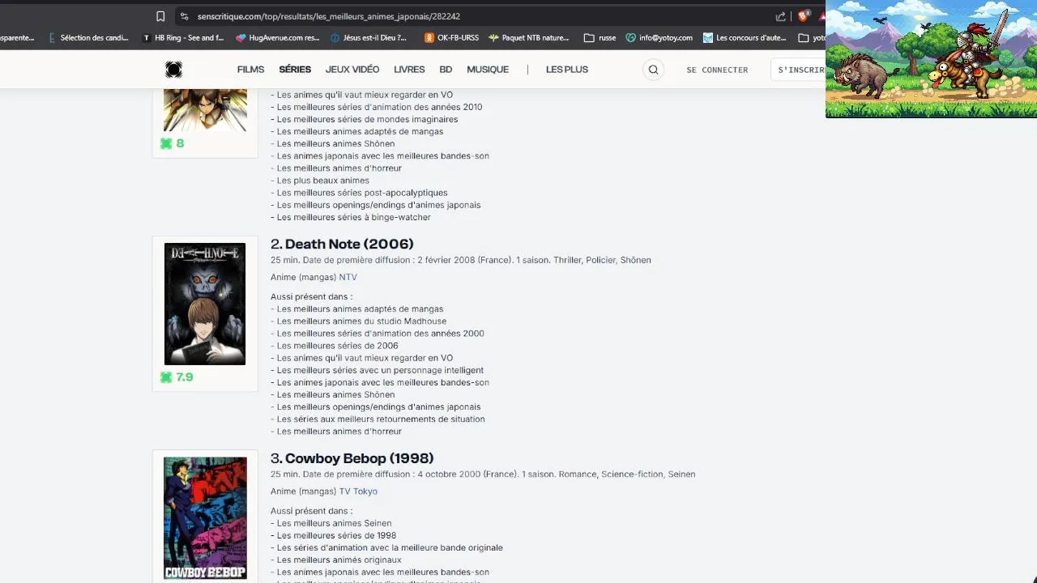Click the green rating icon beside 8

pyautogui.click(x=166, y=143)
